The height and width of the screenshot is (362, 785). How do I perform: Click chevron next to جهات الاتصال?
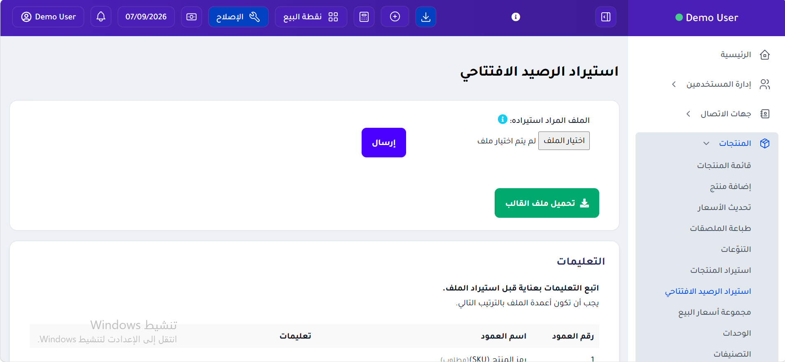[x=688, y=114]
